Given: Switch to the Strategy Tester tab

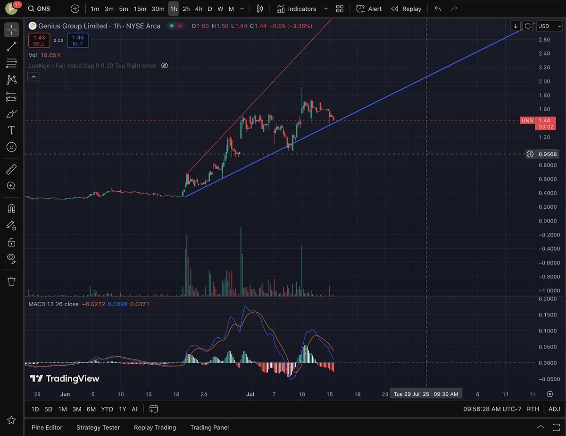Looking at the screenshot, I should [x=98, y=427].
